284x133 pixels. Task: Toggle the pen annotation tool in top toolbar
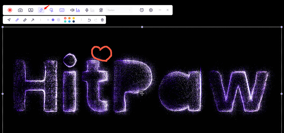click(41, 10)
